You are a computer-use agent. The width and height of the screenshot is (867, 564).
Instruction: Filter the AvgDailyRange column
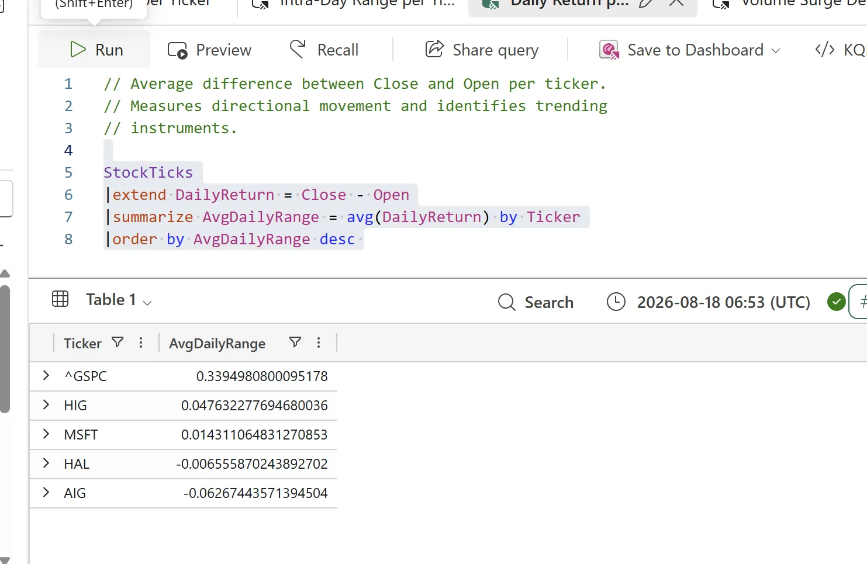coord(295,342)
